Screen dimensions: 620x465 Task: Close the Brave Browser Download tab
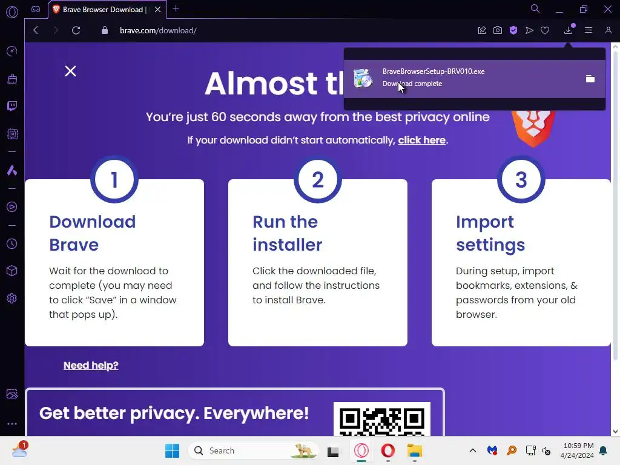tap(158, 10)
